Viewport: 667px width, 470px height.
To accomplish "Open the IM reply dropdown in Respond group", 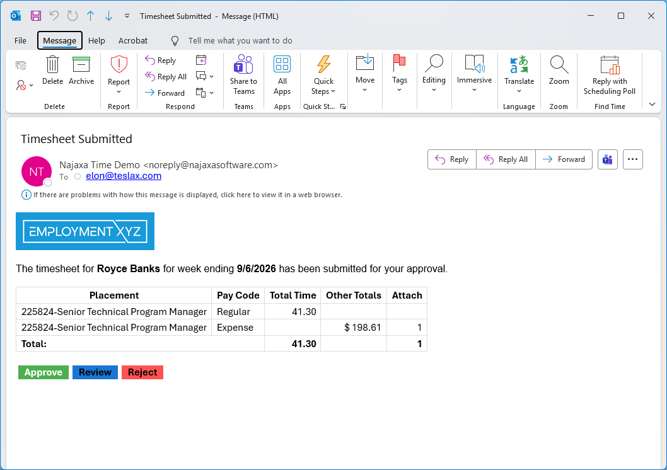I will pyautogui.click(x=205, y=76).
